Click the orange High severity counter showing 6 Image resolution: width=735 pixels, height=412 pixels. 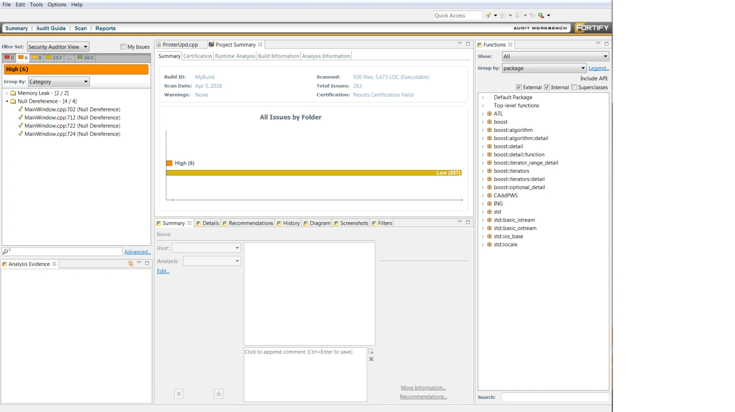coord(22,58)
